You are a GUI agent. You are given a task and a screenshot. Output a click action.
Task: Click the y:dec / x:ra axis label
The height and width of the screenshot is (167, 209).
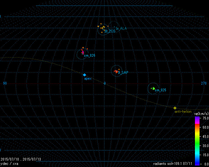pyautogui.click(x=9, y=164)
